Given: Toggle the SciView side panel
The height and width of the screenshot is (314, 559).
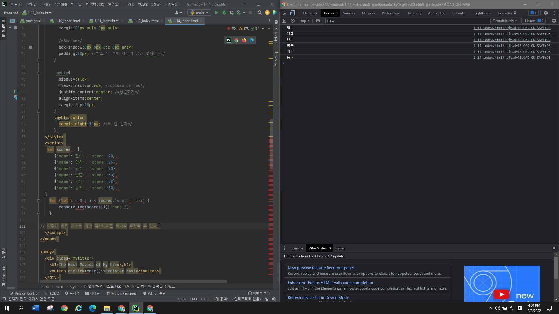Looking at the screenshot, I should point(276,59).
